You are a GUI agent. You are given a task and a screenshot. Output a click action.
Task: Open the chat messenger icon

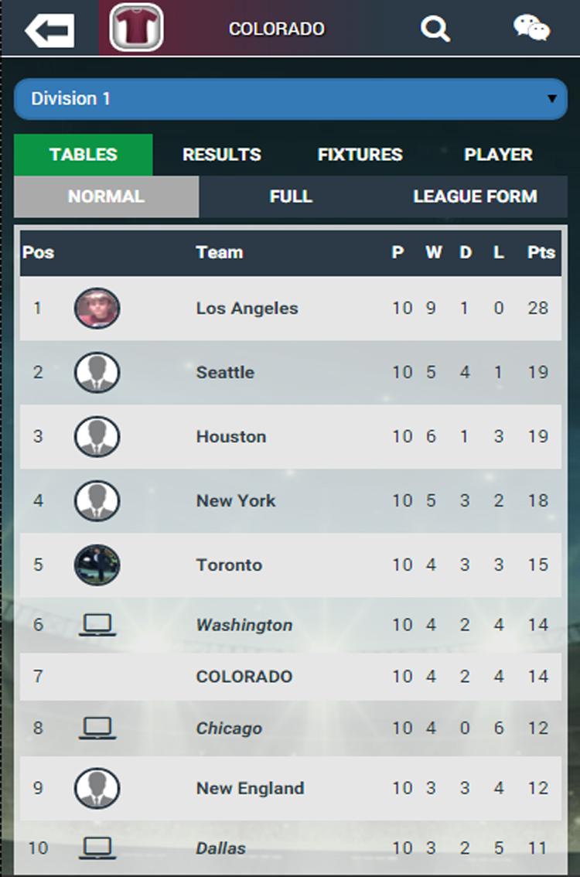coord(532,28)
